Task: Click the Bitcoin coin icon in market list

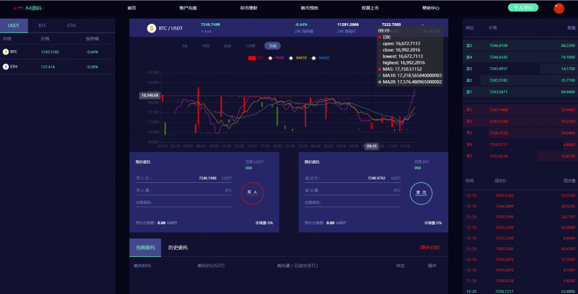Action: 6,51
